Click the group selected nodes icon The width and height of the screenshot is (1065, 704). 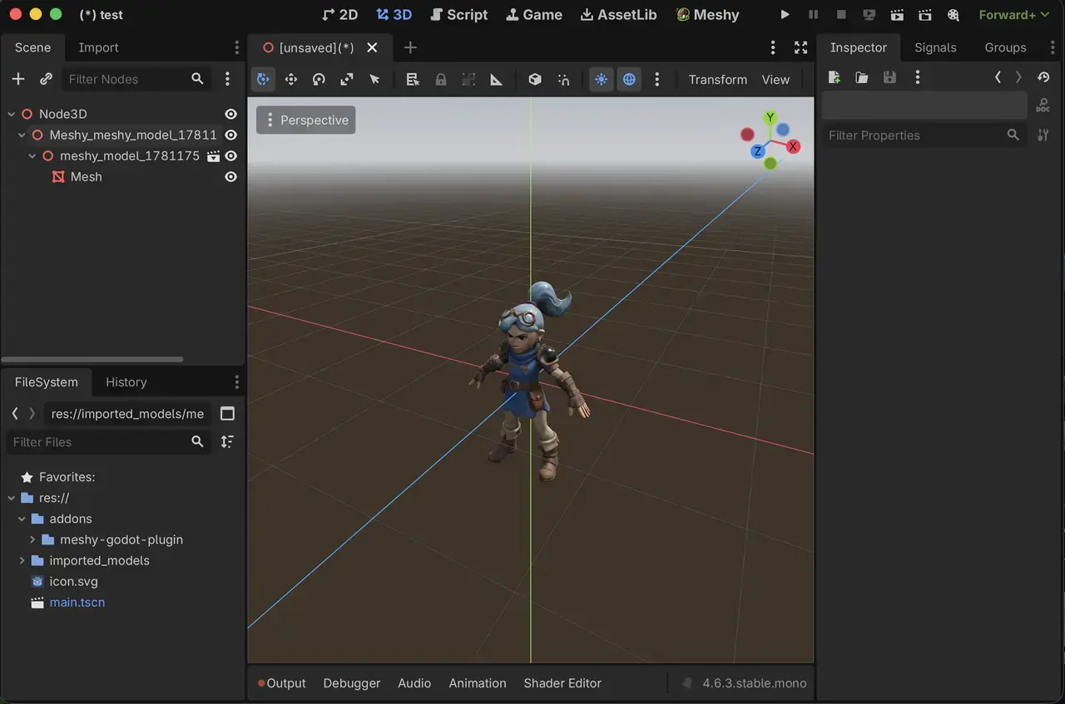point(469,79)
